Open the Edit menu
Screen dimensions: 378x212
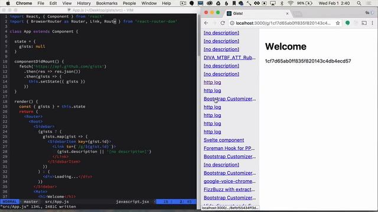pos(53,3)
